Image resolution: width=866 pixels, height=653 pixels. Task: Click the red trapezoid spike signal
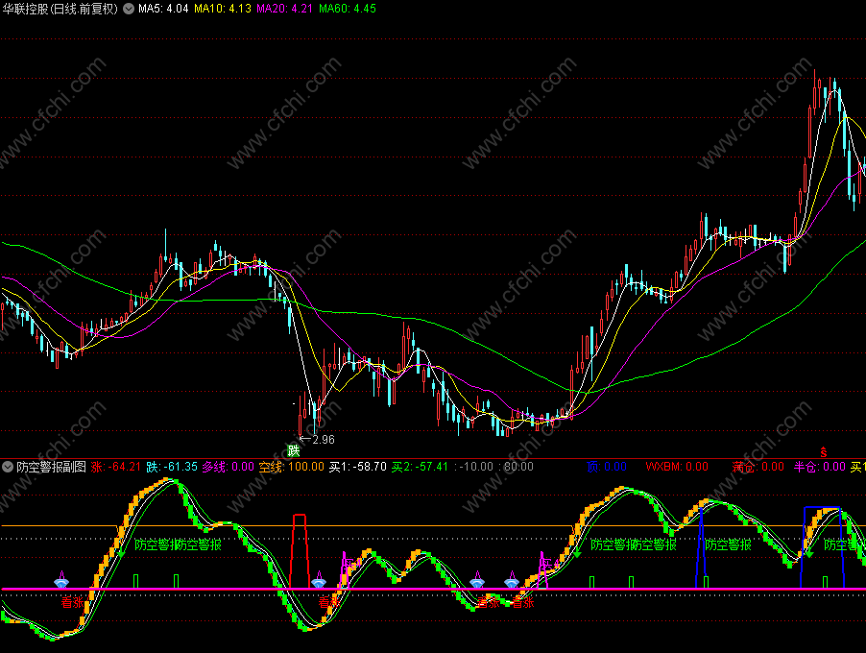coord(300,551)
